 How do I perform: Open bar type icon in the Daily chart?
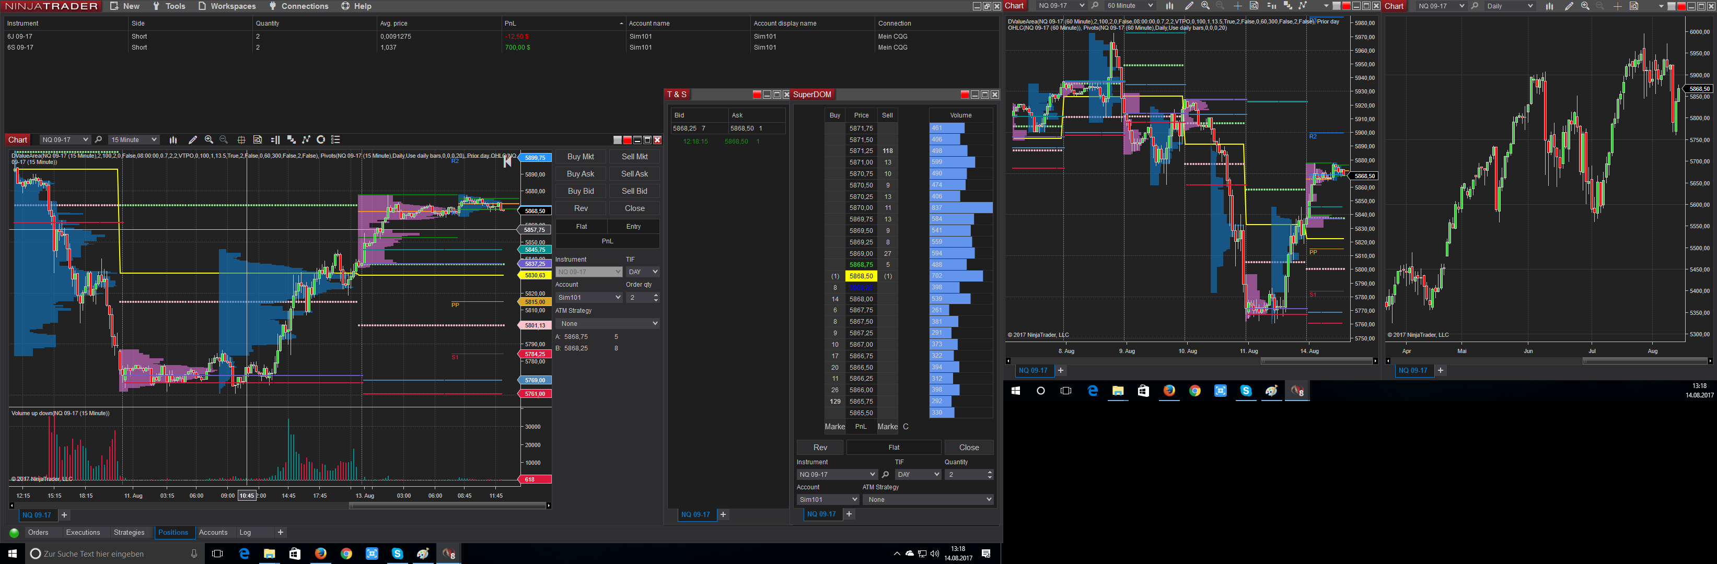[x=1550, y=6]
